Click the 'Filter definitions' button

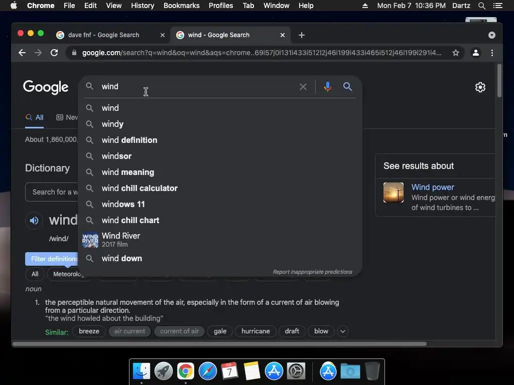[52, 259]
